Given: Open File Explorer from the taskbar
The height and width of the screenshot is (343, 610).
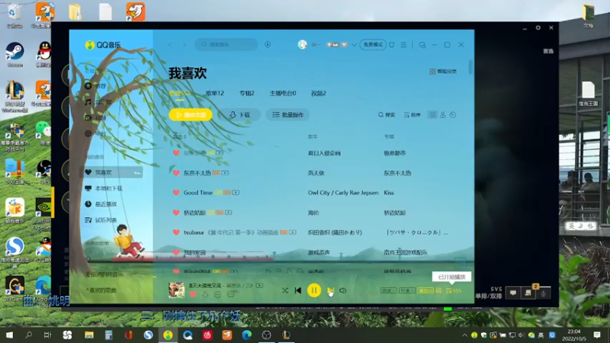Looking at the screenshot, I should [x=89, y=335].
